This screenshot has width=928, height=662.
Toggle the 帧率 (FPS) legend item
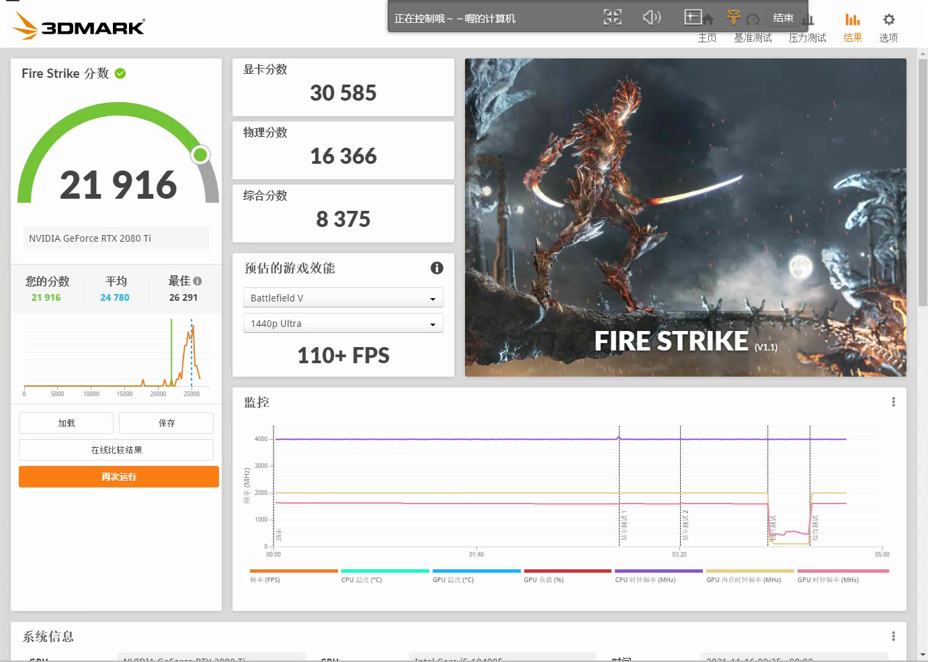tap(293, 576)
